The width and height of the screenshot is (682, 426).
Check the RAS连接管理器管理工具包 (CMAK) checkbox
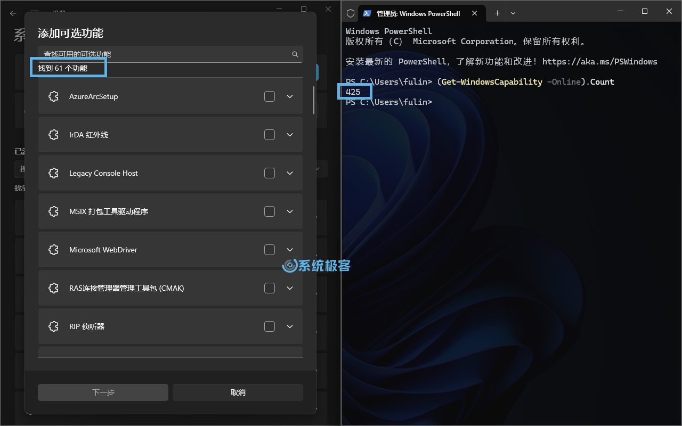270,288
